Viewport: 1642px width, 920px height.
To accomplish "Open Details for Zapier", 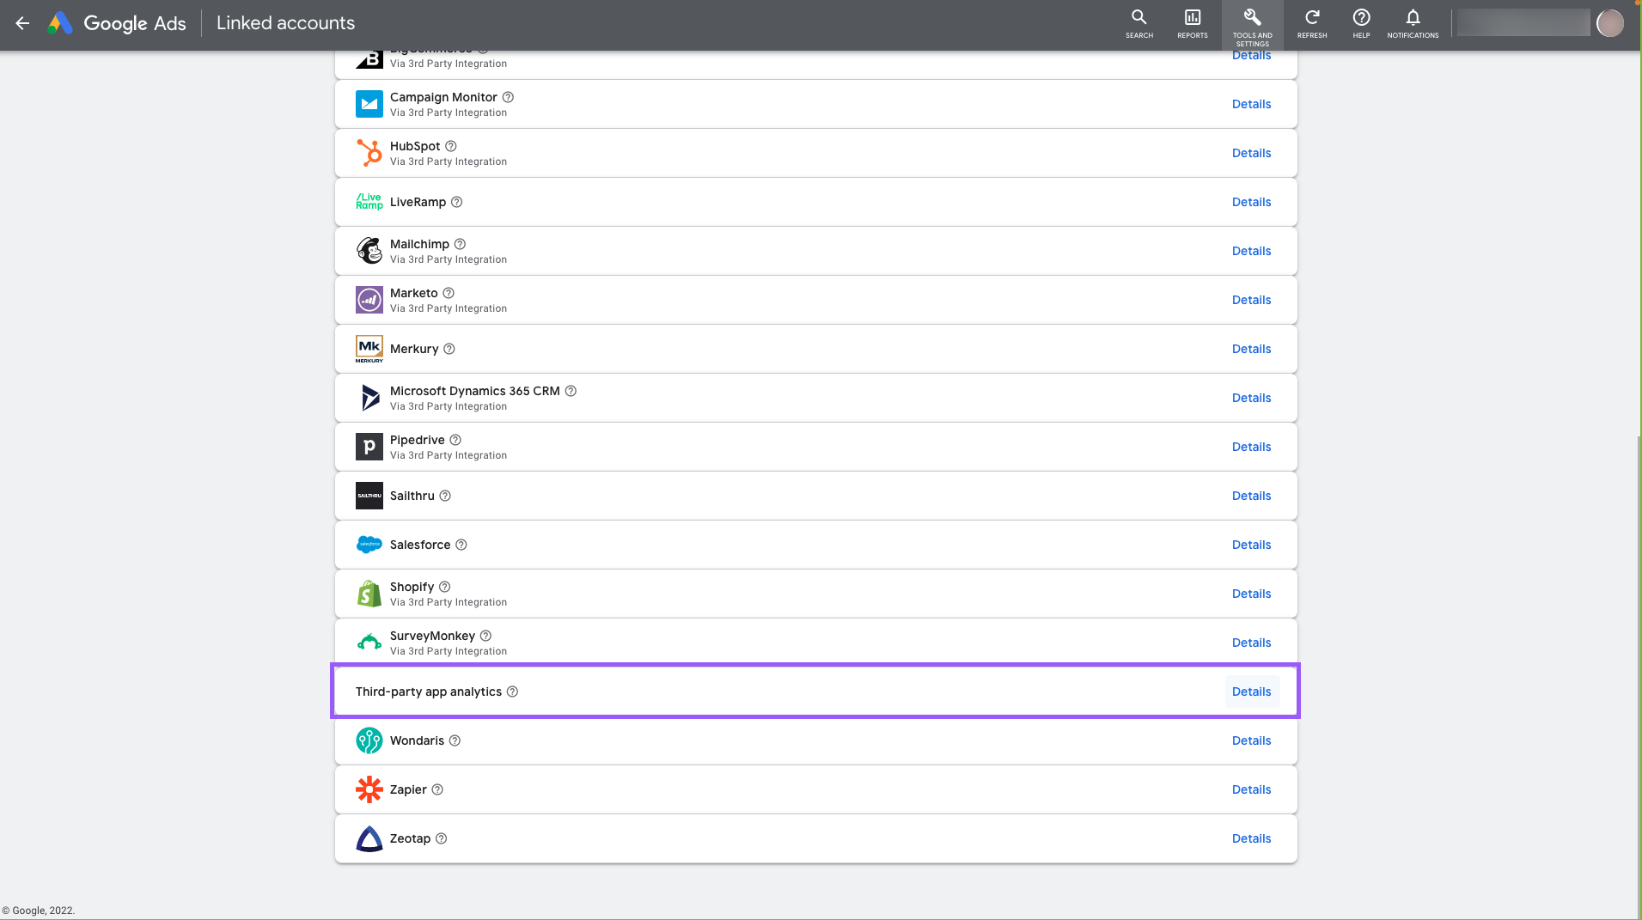I will [1251, 789].
